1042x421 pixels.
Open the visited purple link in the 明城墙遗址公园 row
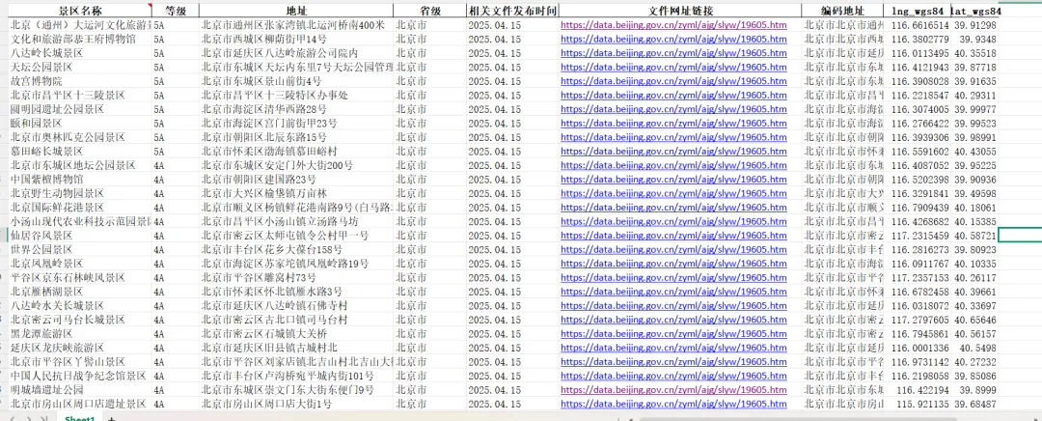click(x=673, y=390)
